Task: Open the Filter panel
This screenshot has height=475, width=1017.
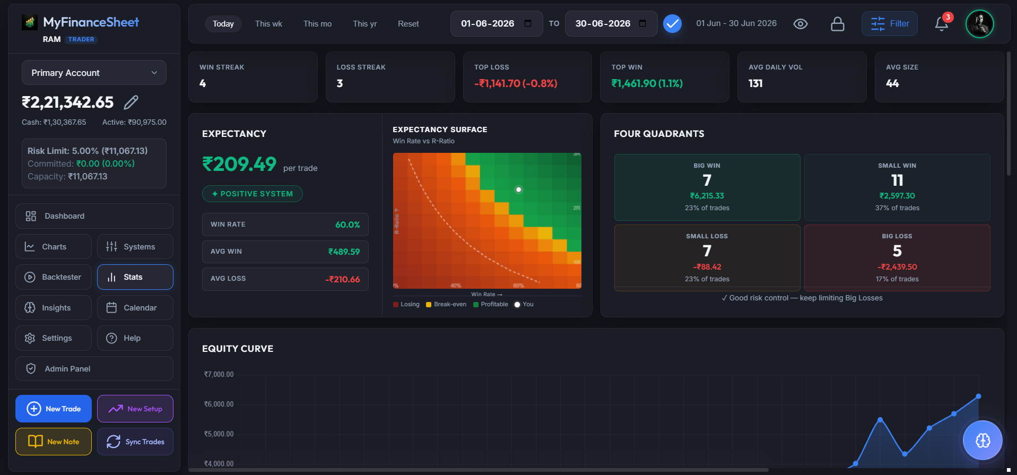Action: [890, 24]
